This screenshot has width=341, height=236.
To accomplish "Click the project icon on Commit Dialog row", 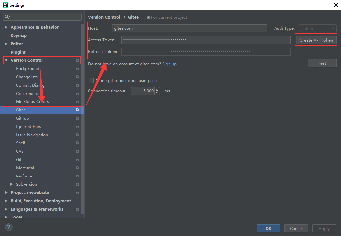I will [x=77, y=85].
